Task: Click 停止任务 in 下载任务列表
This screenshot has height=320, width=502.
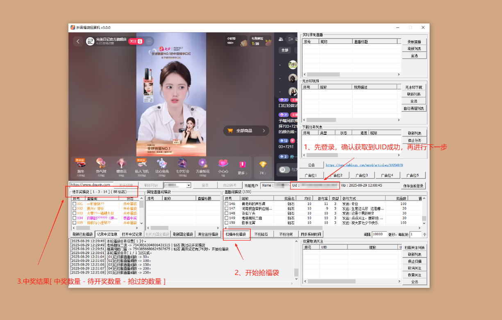Action: 414,140
